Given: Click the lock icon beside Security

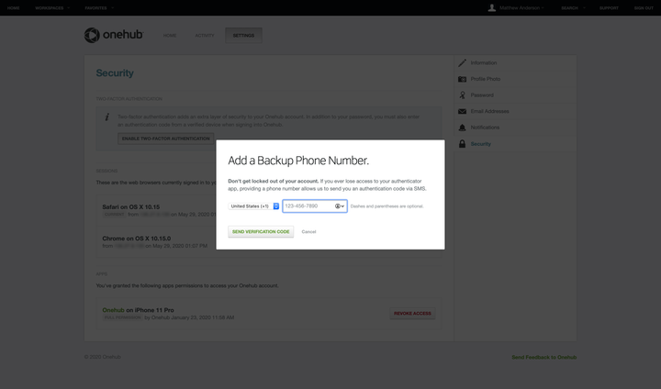Looking at the screenshot, I should click(x=462, y=144).
